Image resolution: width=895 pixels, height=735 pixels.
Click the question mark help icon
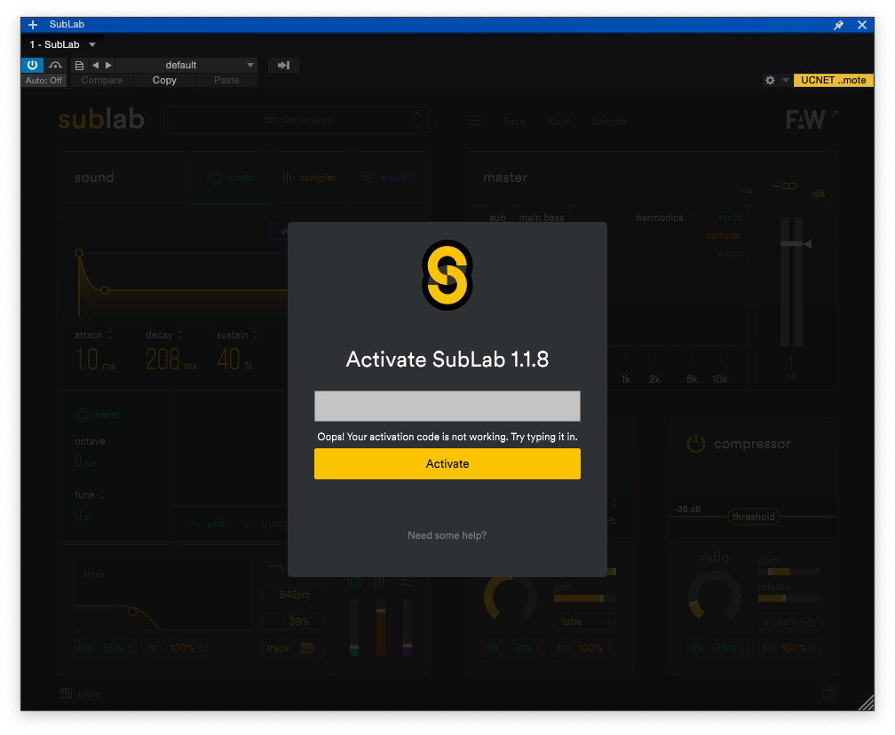click(829, 693)
